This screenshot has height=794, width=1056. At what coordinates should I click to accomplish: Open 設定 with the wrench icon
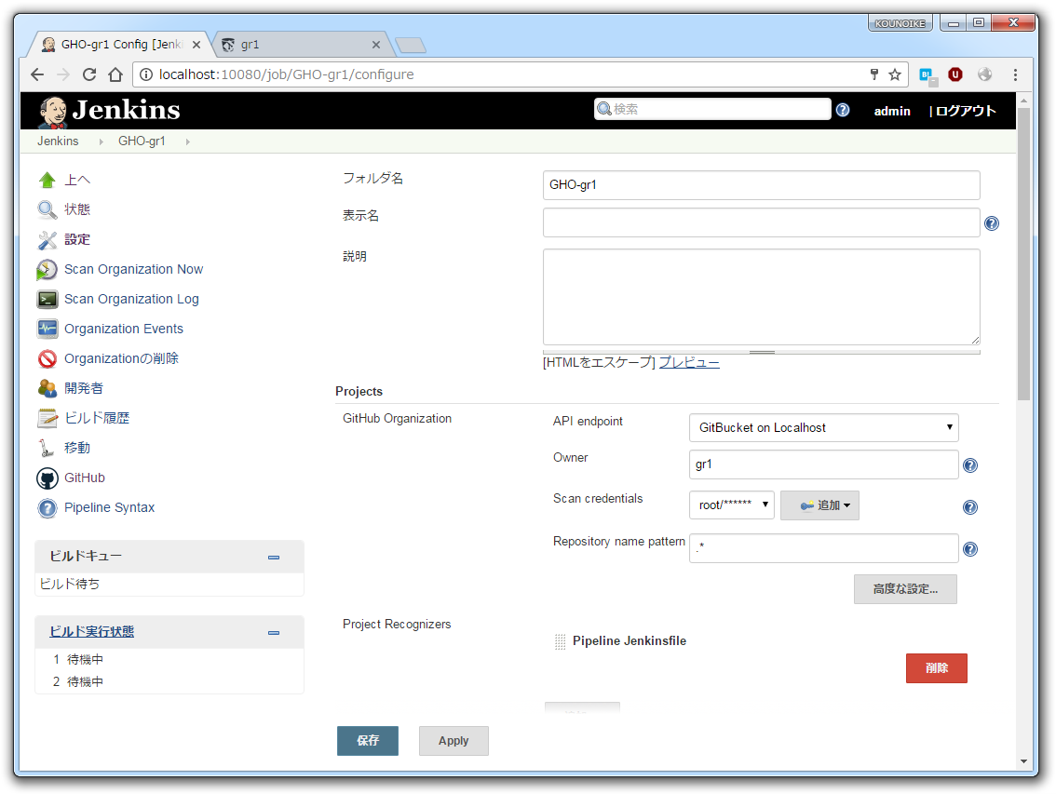[x=76, y=239]
